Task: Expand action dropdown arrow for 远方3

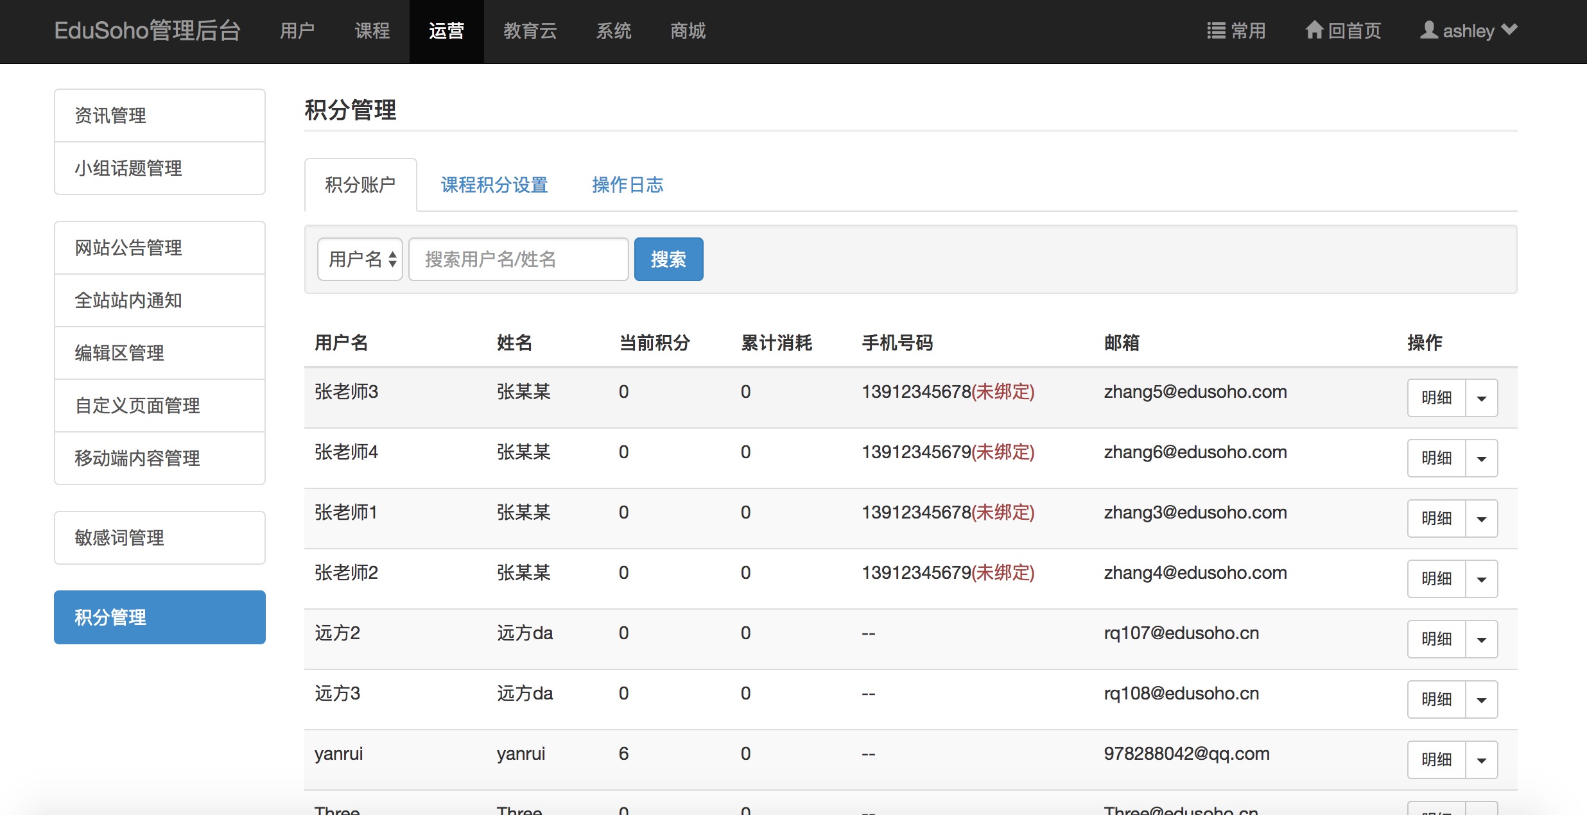Action: click(1482, 699)
